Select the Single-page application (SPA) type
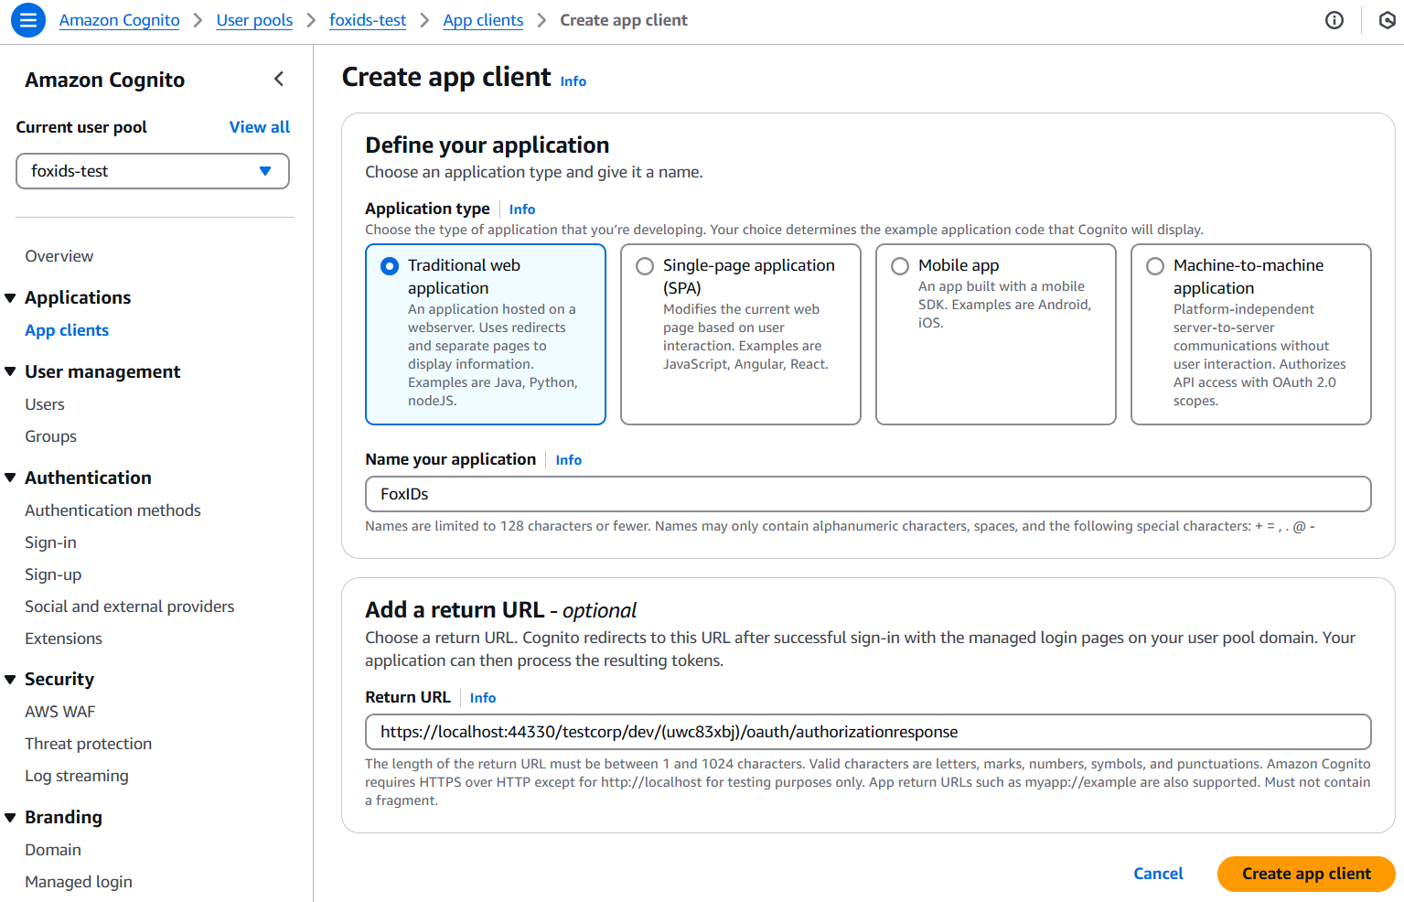1404x902 pixels. tap(645, 265)
